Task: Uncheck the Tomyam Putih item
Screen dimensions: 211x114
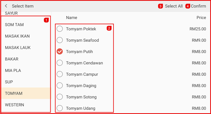Action: coord(60,52)
